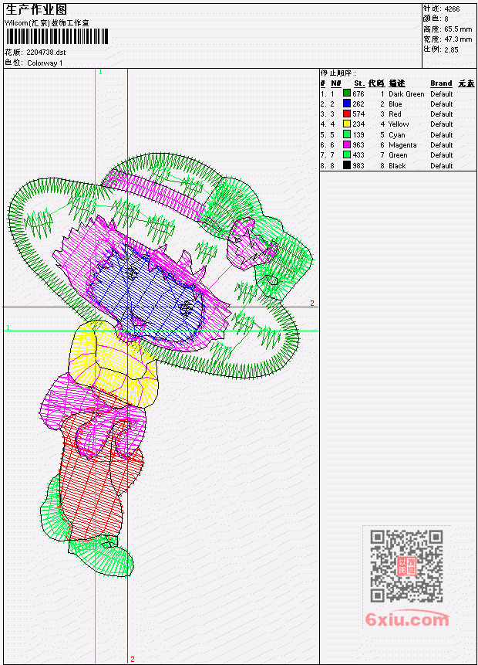
Task: Click stitch count 574 in the Red row
Action: point(358,114)
